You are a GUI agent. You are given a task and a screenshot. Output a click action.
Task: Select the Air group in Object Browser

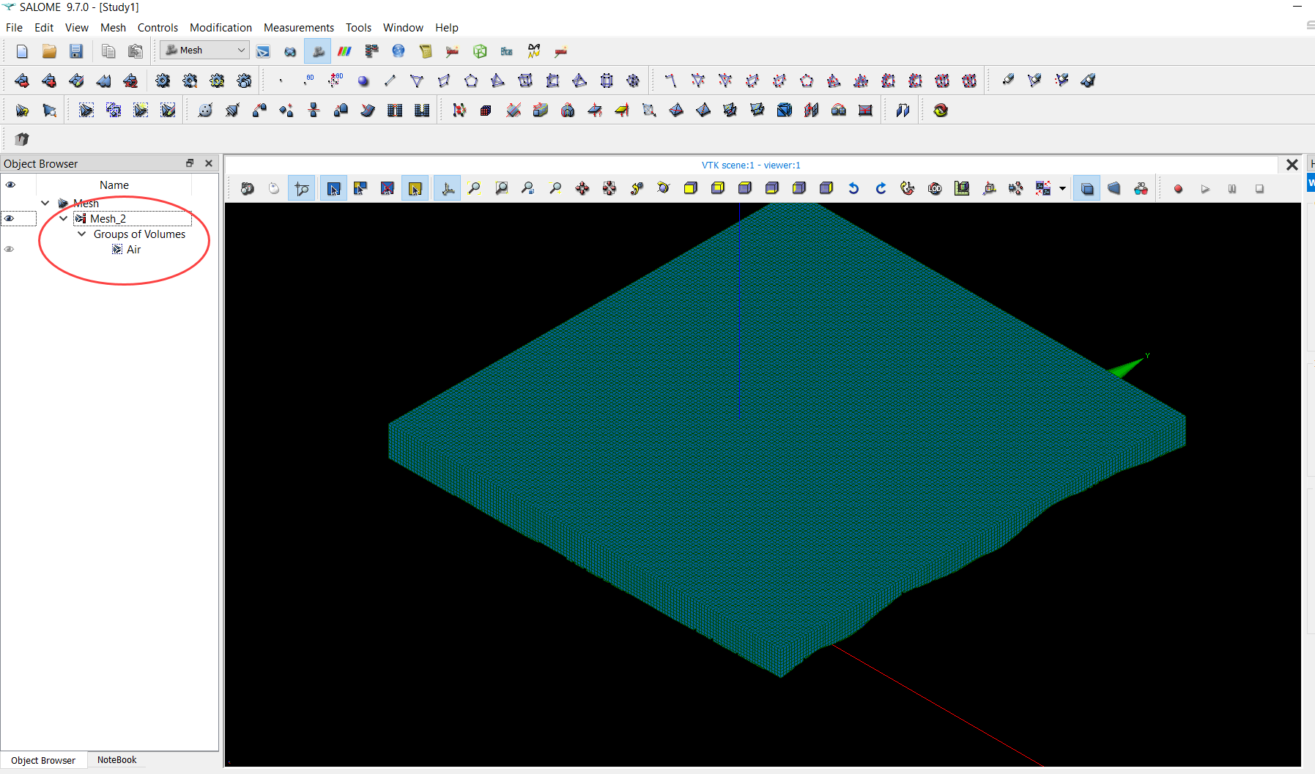pyautogui.click(x=133, y=250)
